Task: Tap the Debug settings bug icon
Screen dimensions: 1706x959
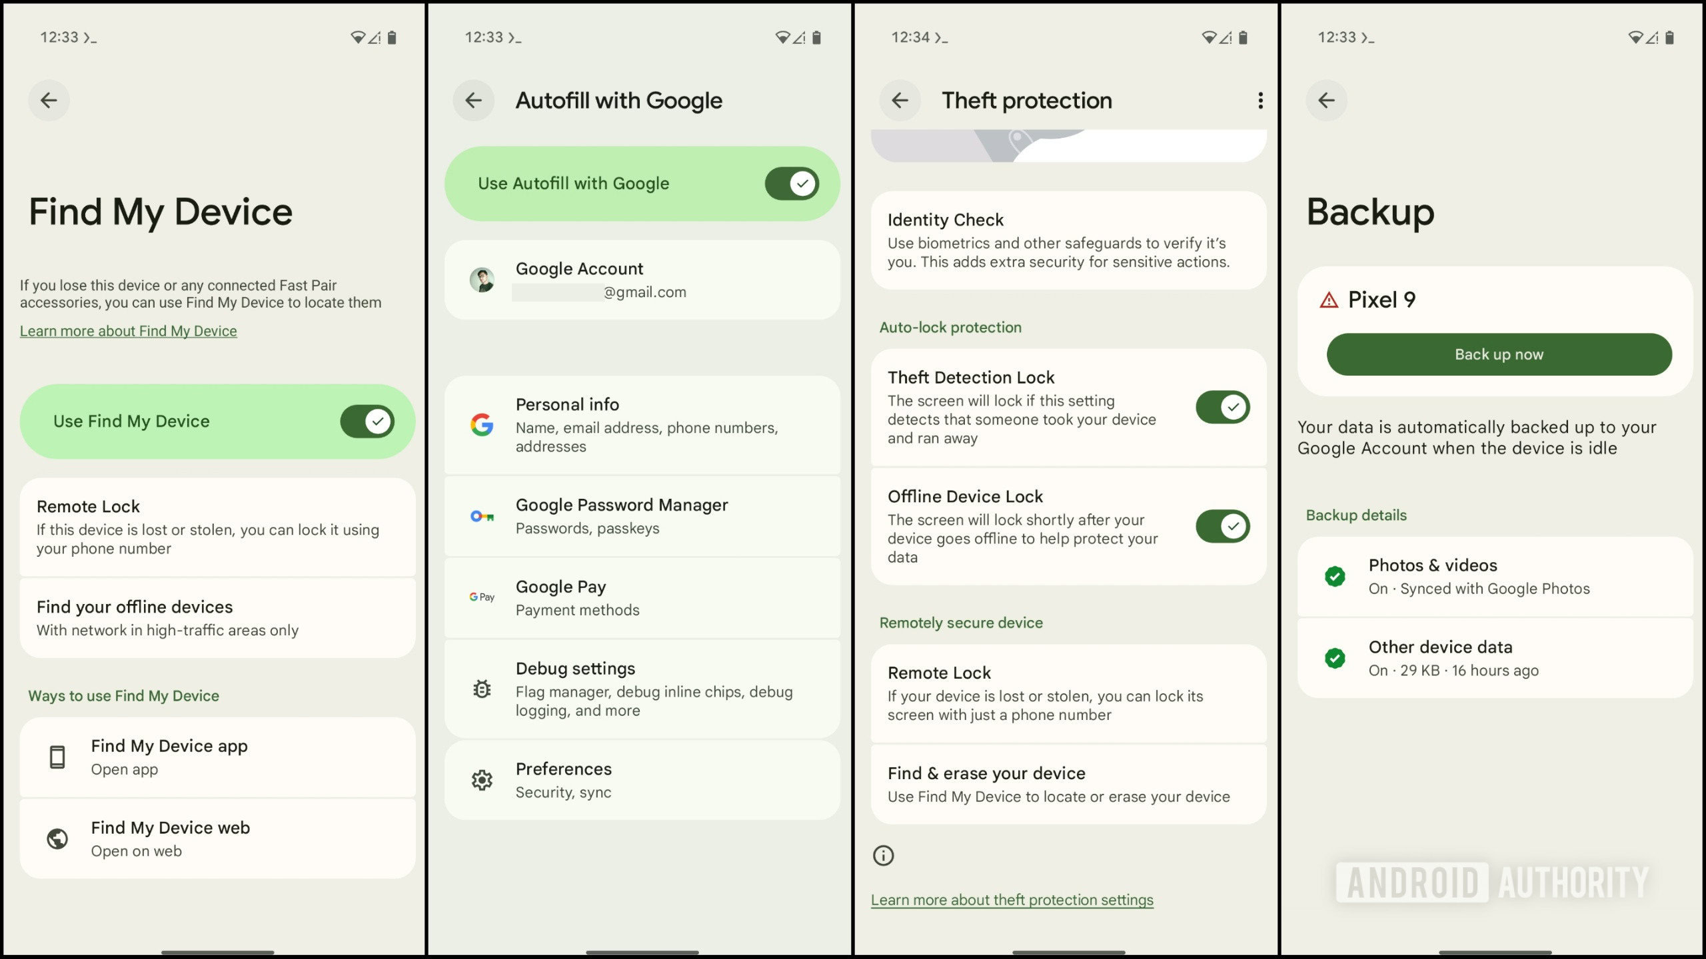Action: pyautogui.click(x=482, y=689)
